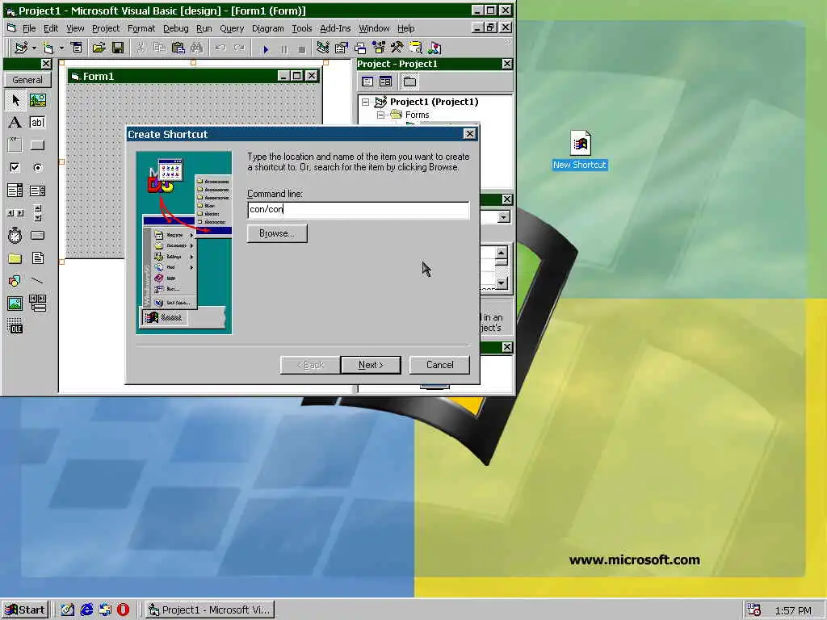Open the Properties Window from the toolbar
Viewport: 827px width, 620px height.
pos(342,48)
